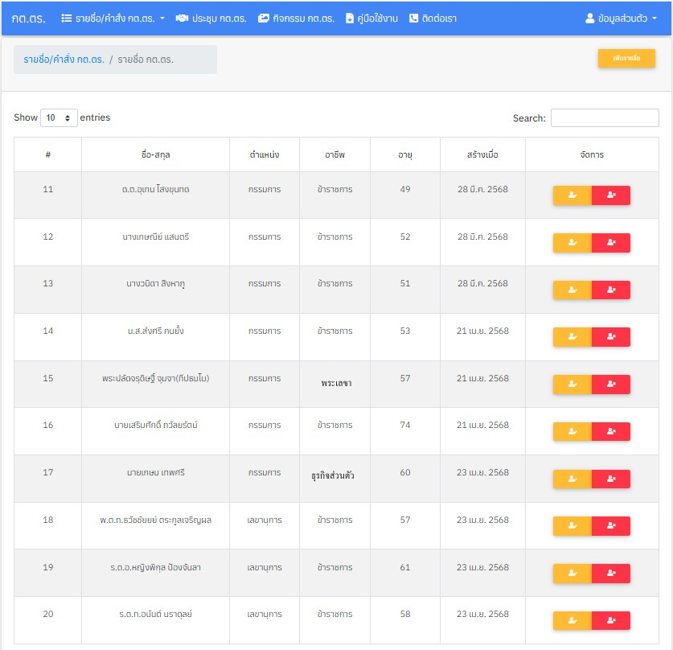Edit member นางวนิดา สิงหาภู with yellow icon
Image resolution: width=673 pixels, height=650 pixels.
[x=572, y=290]
